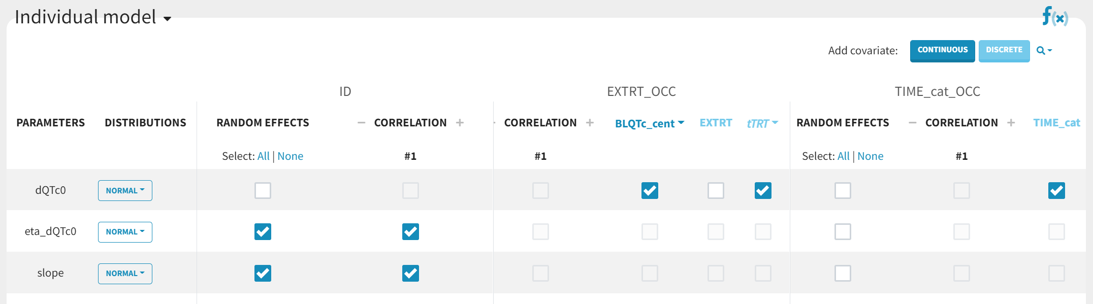Click None under ID random effects
Screen dimensions: 1093x304
290,156
